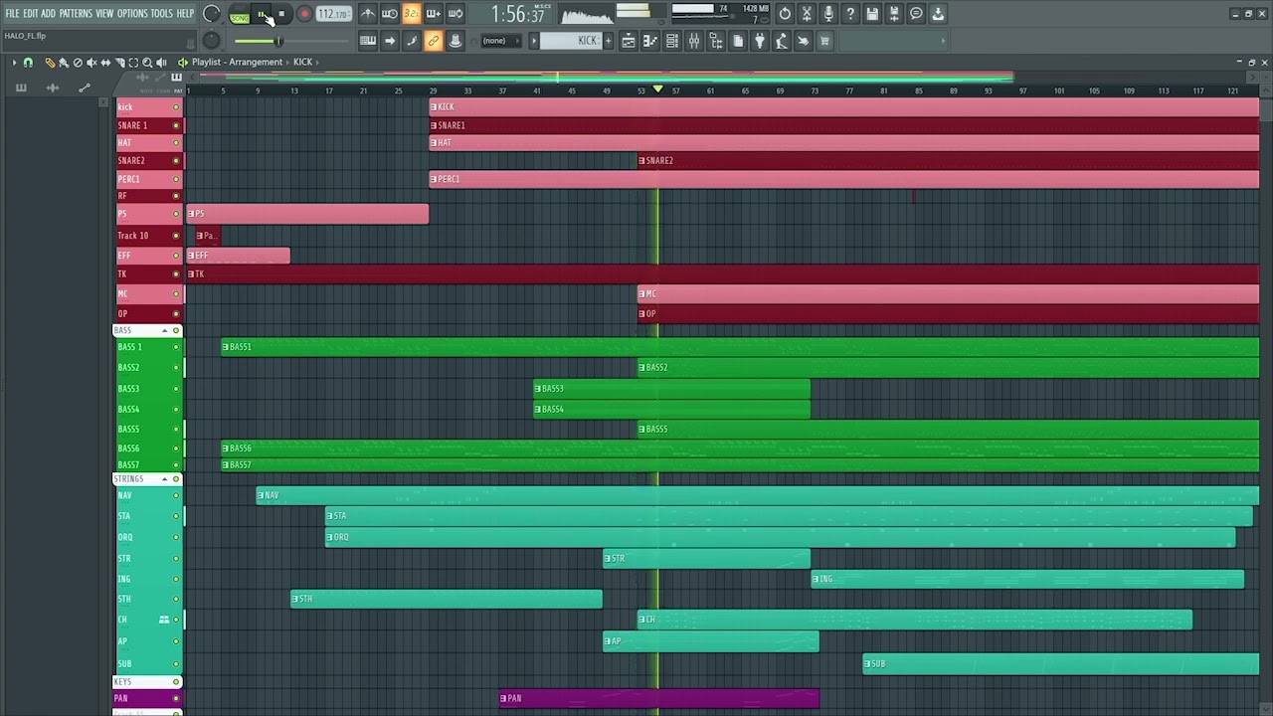Viewport: 1273px width, 716px height.
Task: Open the piano roll view icon
Action: pos(650,41)
